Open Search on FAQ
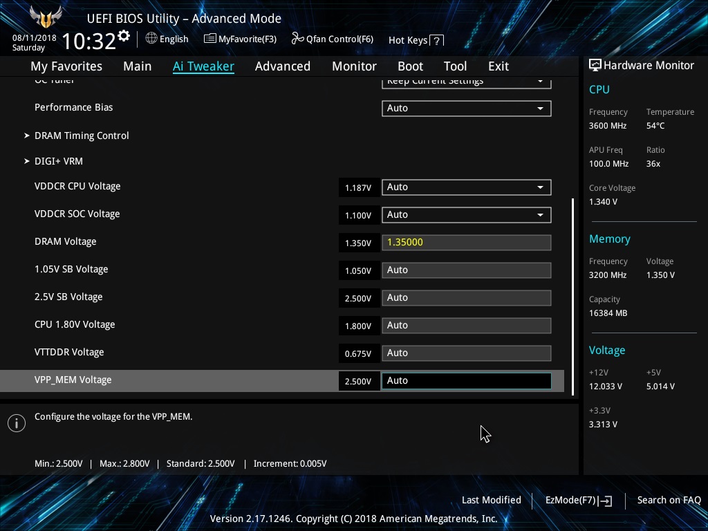 [669, 501]
